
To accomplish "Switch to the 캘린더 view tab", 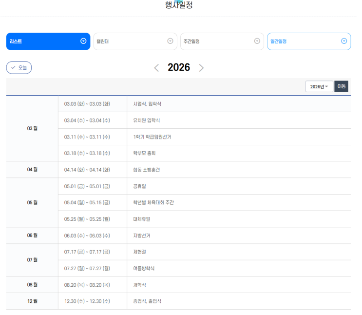I will (x=129, y=41).
